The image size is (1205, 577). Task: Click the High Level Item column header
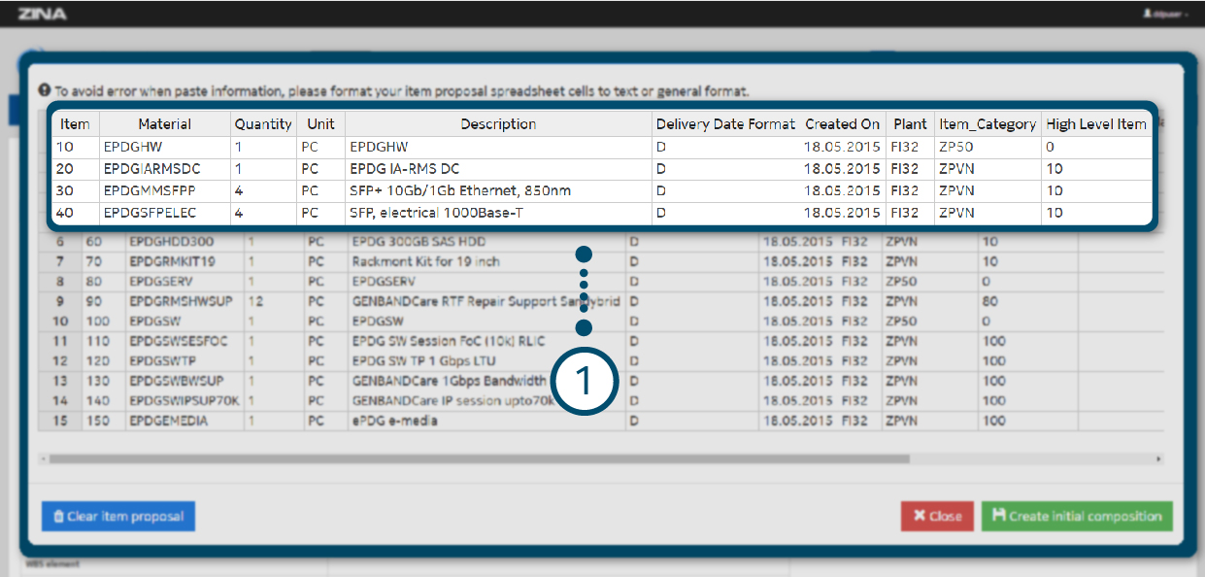[x=1095, y=124]
